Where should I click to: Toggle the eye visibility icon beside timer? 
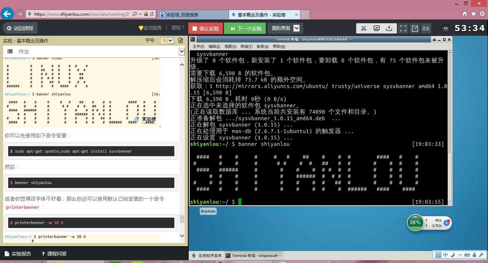click(x=445, y=29)
